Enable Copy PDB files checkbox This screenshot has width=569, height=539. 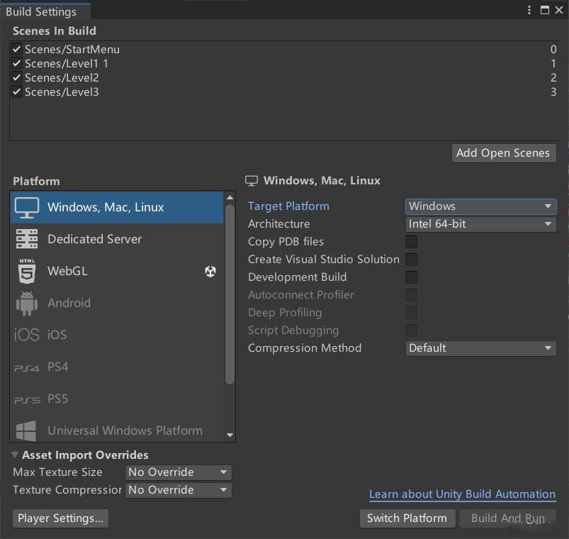(x=411, y=242)
